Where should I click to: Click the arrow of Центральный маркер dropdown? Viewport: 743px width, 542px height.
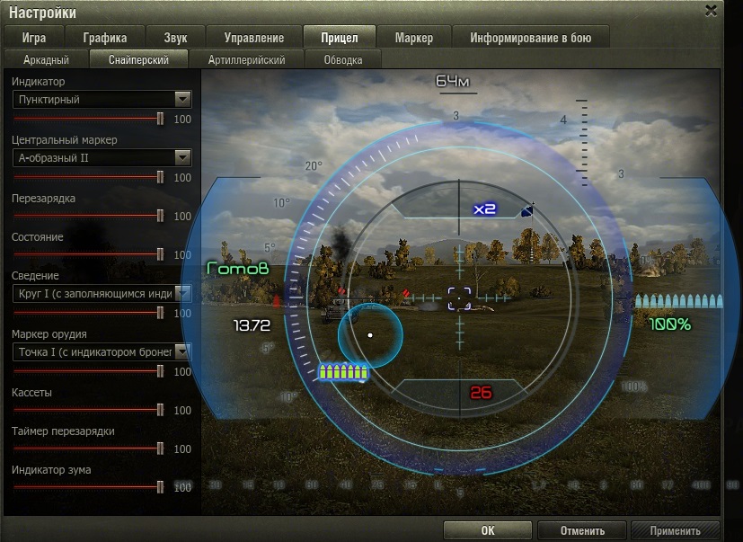(182, 158)
